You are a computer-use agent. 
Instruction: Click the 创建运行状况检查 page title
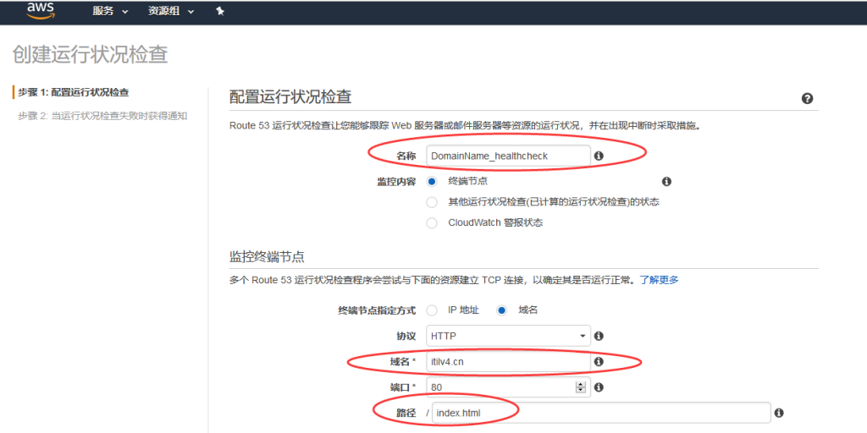[x=90, y=55]
